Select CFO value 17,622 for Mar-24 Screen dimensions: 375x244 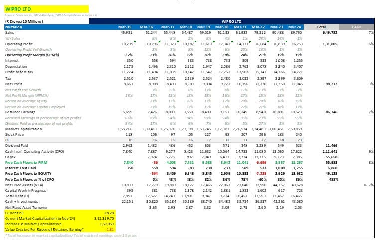(297, 151)
